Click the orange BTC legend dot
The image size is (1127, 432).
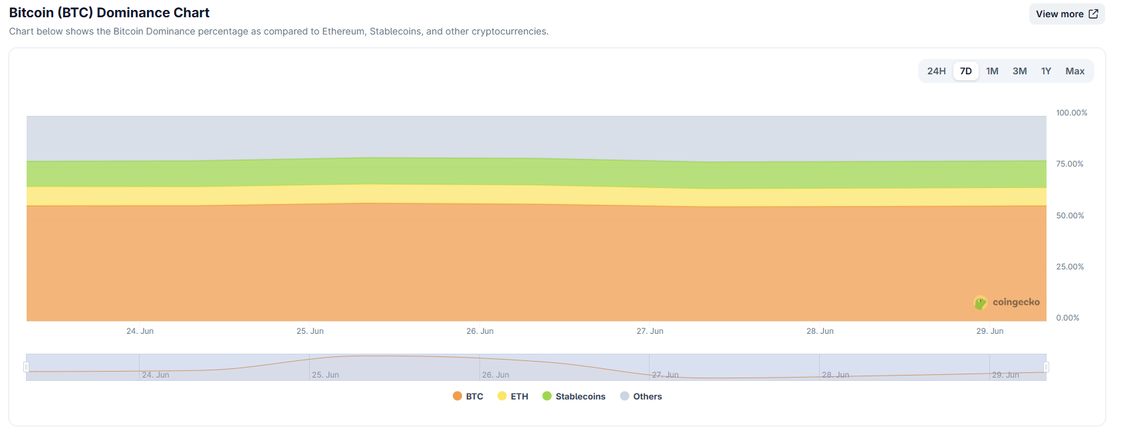click(457, 396)
